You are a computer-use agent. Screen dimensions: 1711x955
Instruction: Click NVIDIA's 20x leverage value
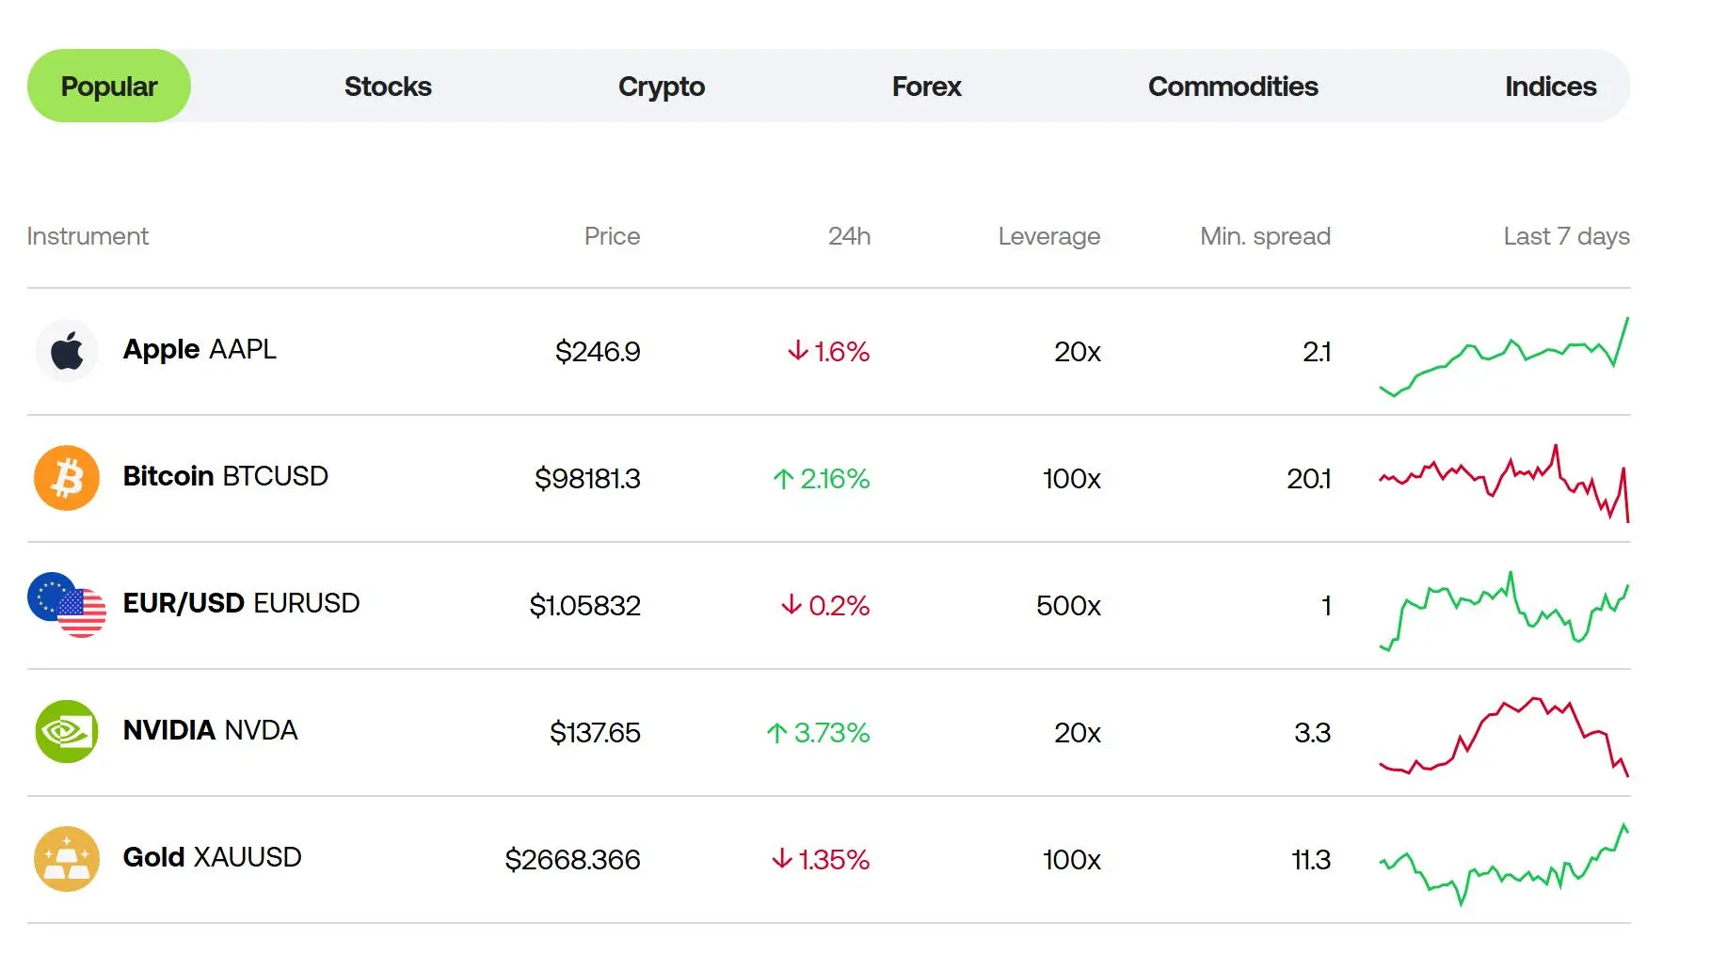coord(1078,733)
